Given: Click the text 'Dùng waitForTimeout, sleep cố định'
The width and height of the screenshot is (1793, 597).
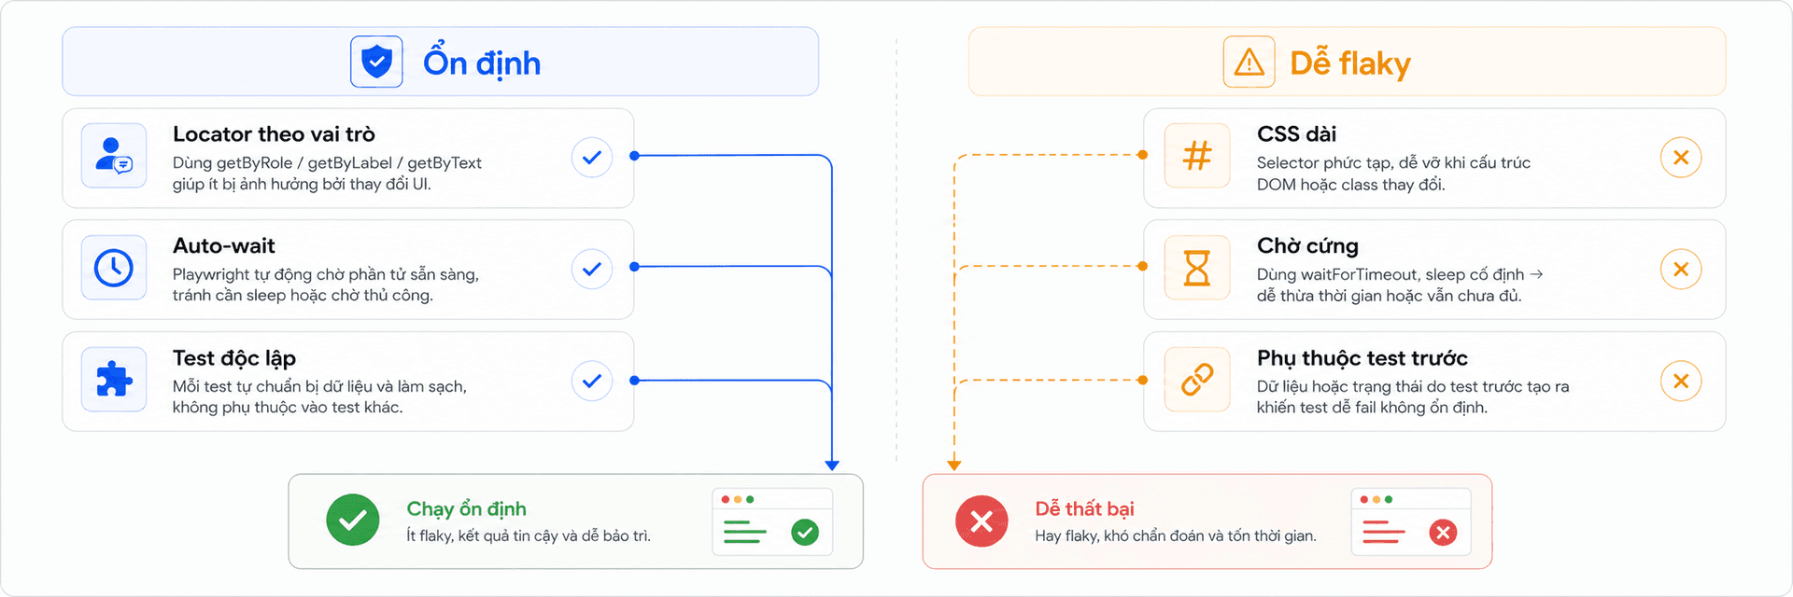Looking at the screenshot, I should 1391,274.
